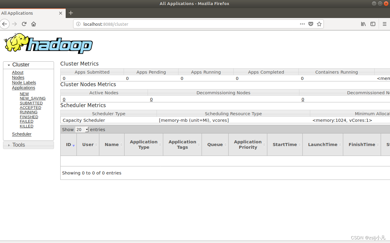390x243 pixels.
Task: Sort table by ID column
Action: click(69, 145)
